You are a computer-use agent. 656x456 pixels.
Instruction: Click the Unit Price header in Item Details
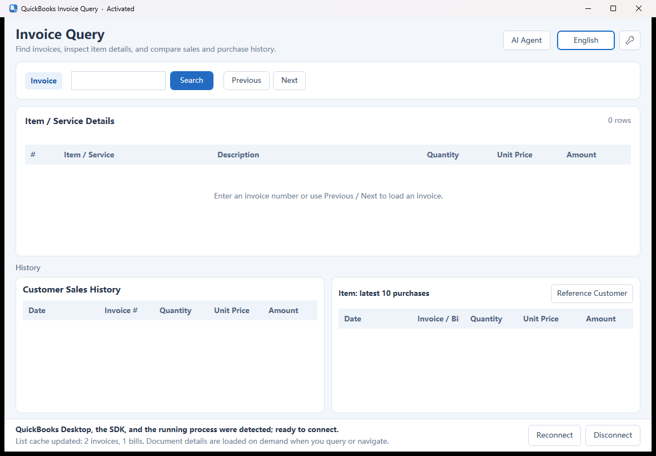[x=515, y=155]
